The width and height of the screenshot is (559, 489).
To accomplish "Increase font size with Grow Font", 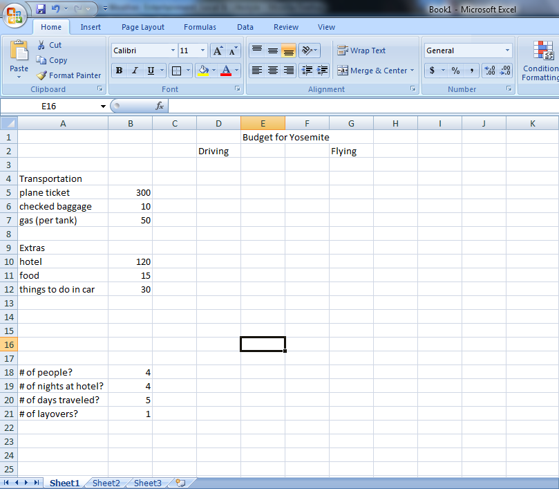I will point(218,50).
